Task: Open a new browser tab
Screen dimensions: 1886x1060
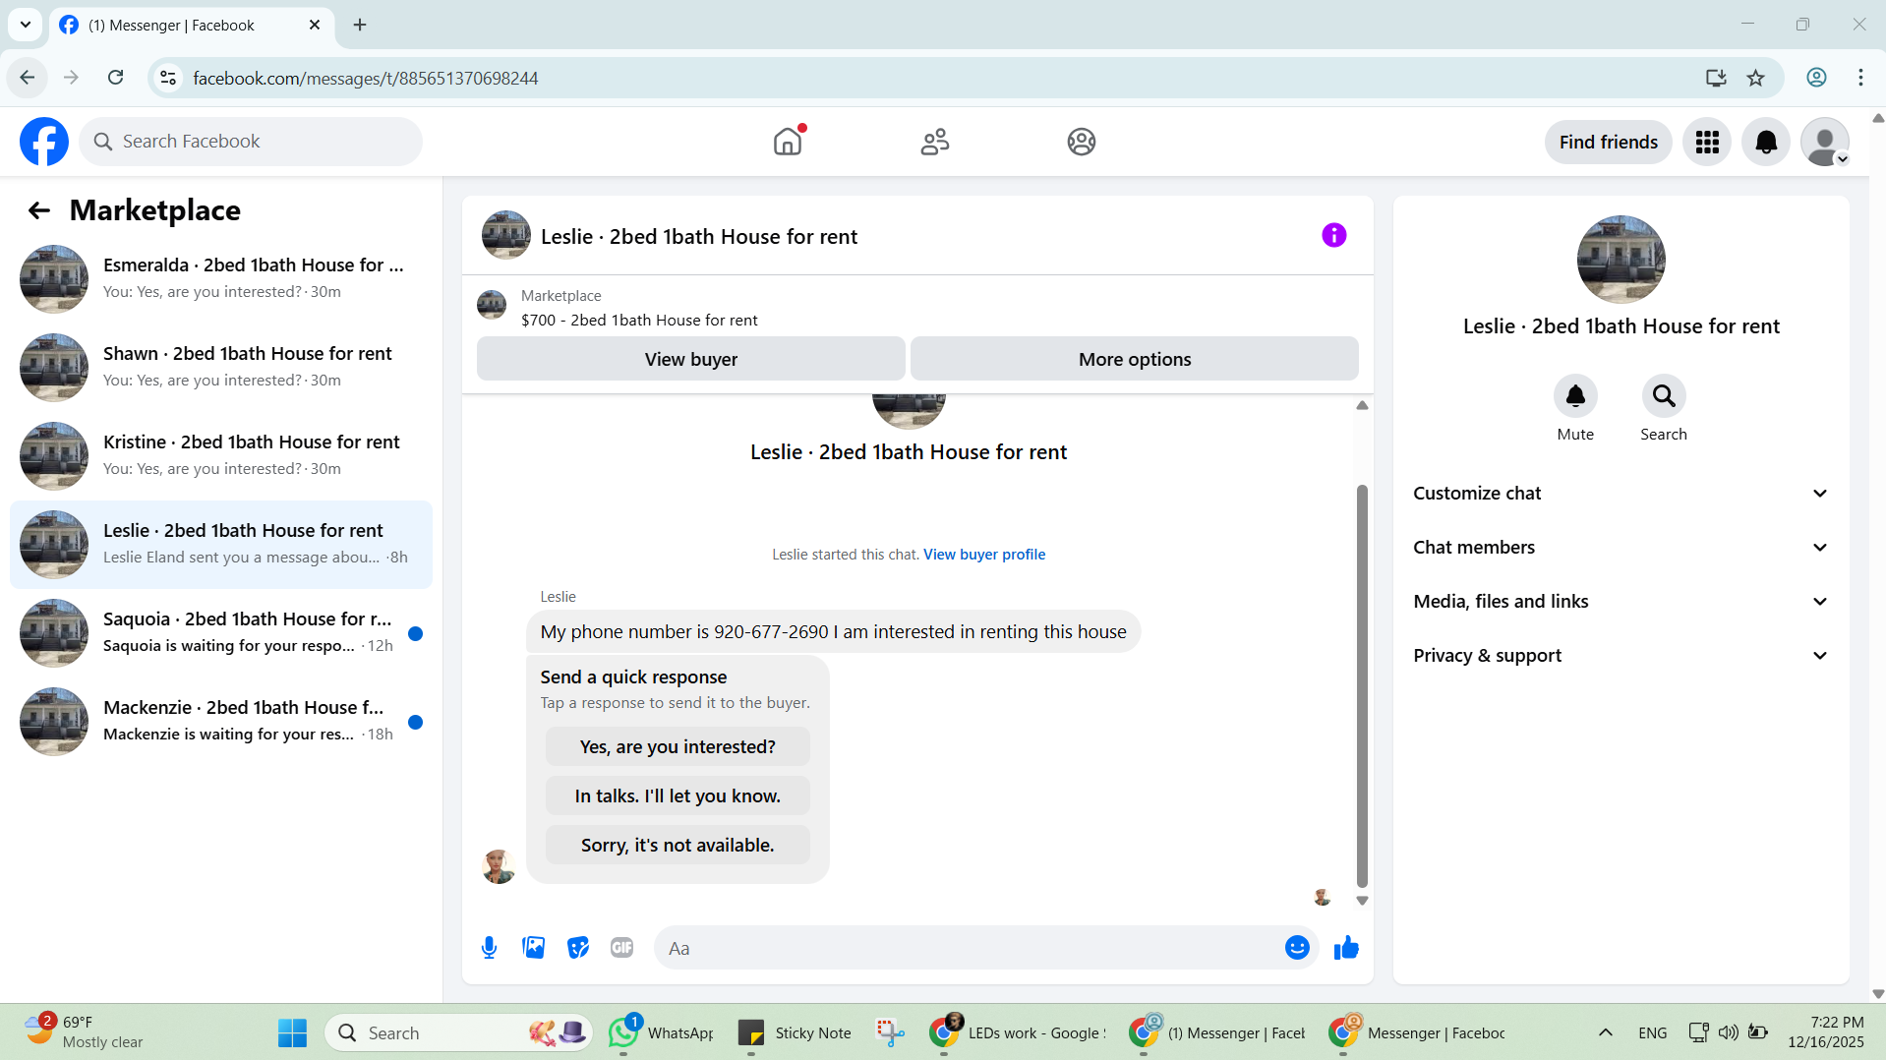Action: (360, 25)
